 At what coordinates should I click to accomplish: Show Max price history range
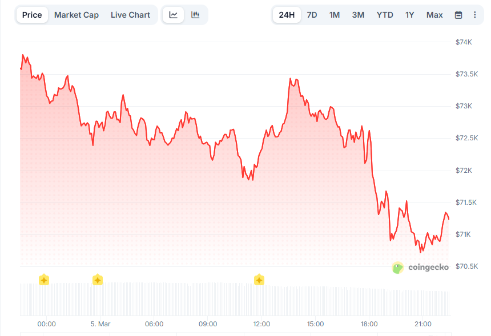(x=434, y=15)
